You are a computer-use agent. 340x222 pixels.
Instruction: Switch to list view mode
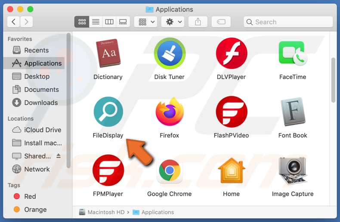click(96, 22)
